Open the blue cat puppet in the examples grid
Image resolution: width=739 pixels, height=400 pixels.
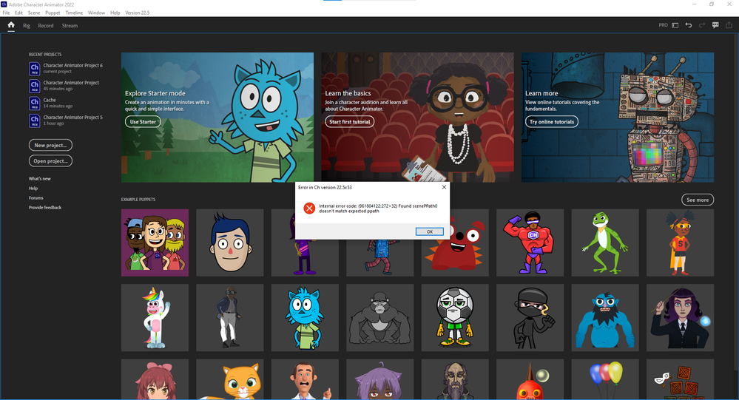coord(305,317)
